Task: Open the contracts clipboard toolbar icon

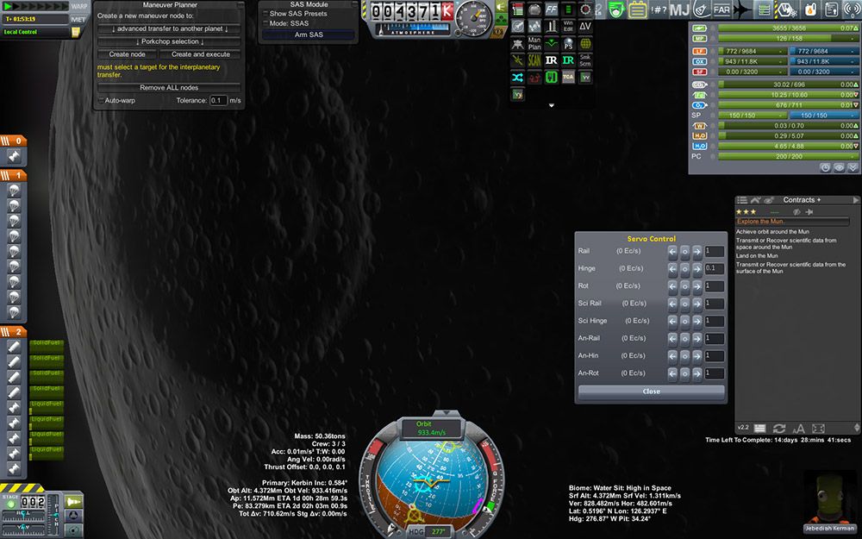Action: (831, 9)
